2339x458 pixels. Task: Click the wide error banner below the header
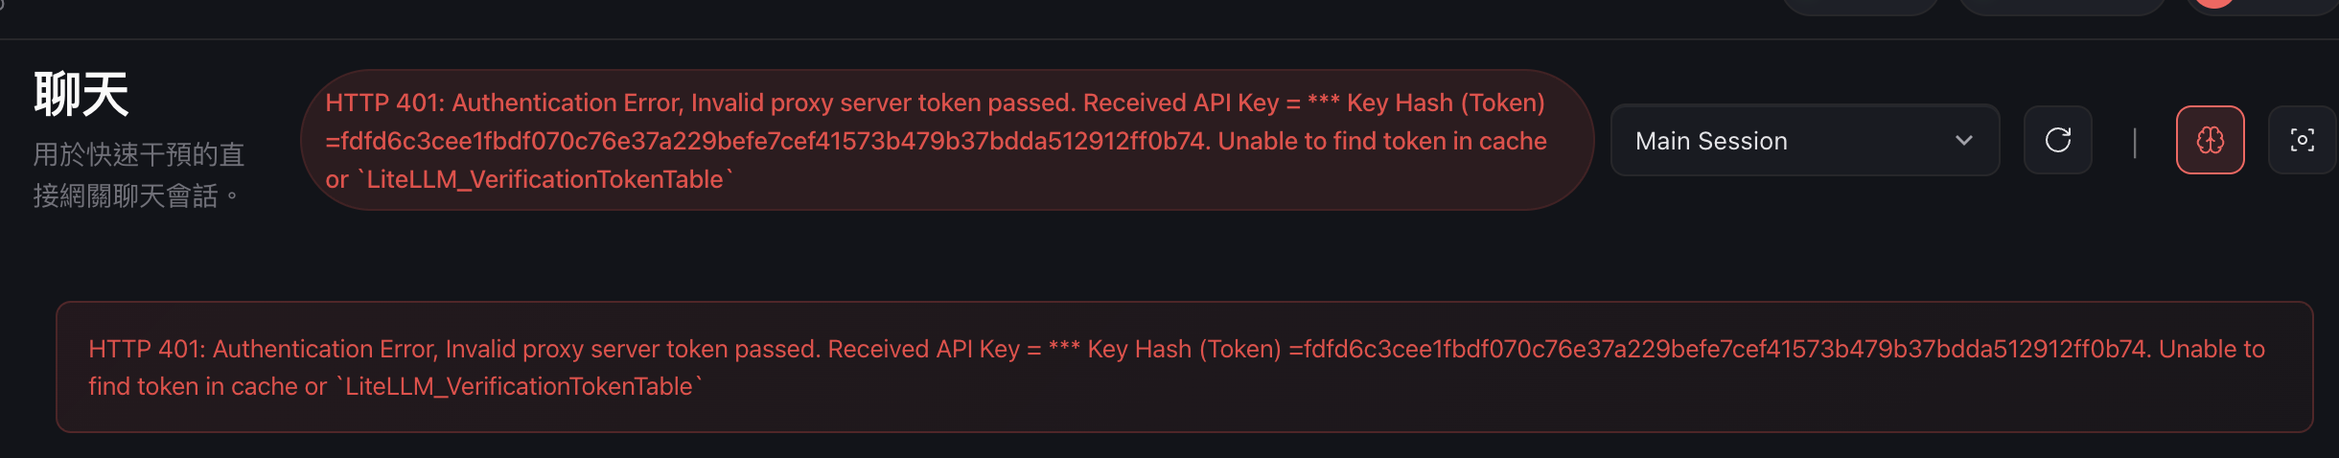[x=1184, y=367]
